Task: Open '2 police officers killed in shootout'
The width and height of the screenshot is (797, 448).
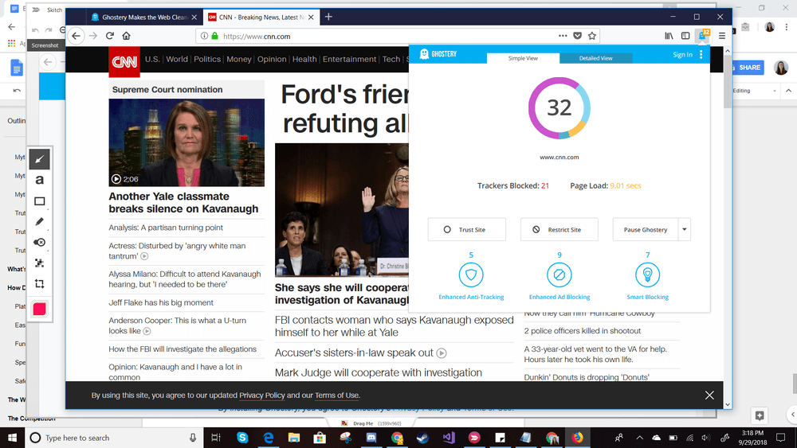Action: tap(583, 331)
